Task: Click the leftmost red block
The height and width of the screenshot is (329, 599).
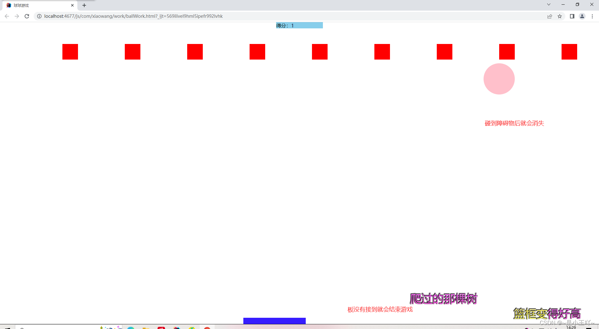Action: (70, 52)
